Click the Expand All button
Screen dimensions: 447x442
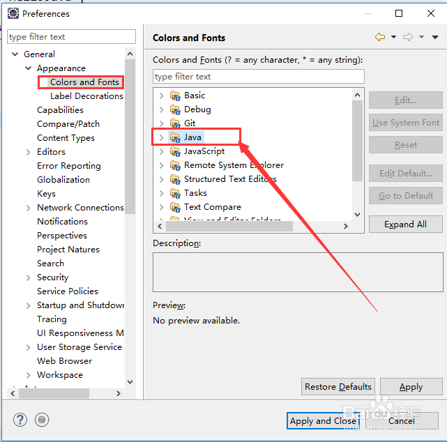click(405, 224)
